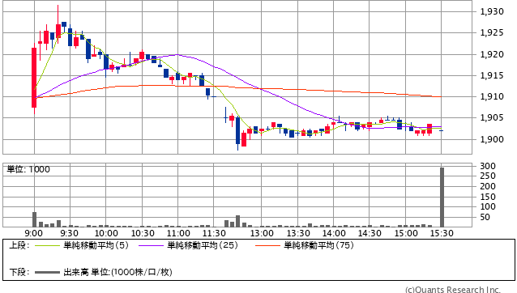Click the 150 volume axis label
517x293 pixels.
488,197
